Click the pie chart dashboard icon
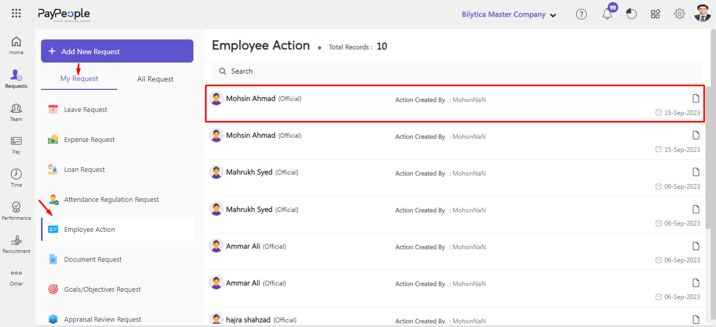This screenshot has width=716, height=327. click(x=631, y=14)
